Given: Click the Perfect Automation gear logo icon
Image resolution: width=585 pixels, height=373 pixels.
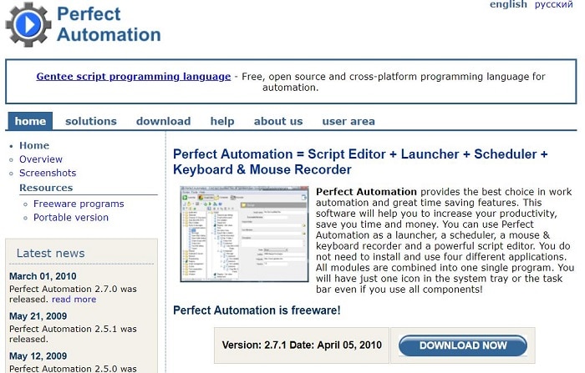Looking at the screenshot, I should (x=28, y=24).
